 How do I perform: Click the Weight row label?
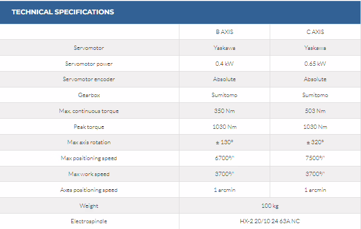(x=89, y=205)
